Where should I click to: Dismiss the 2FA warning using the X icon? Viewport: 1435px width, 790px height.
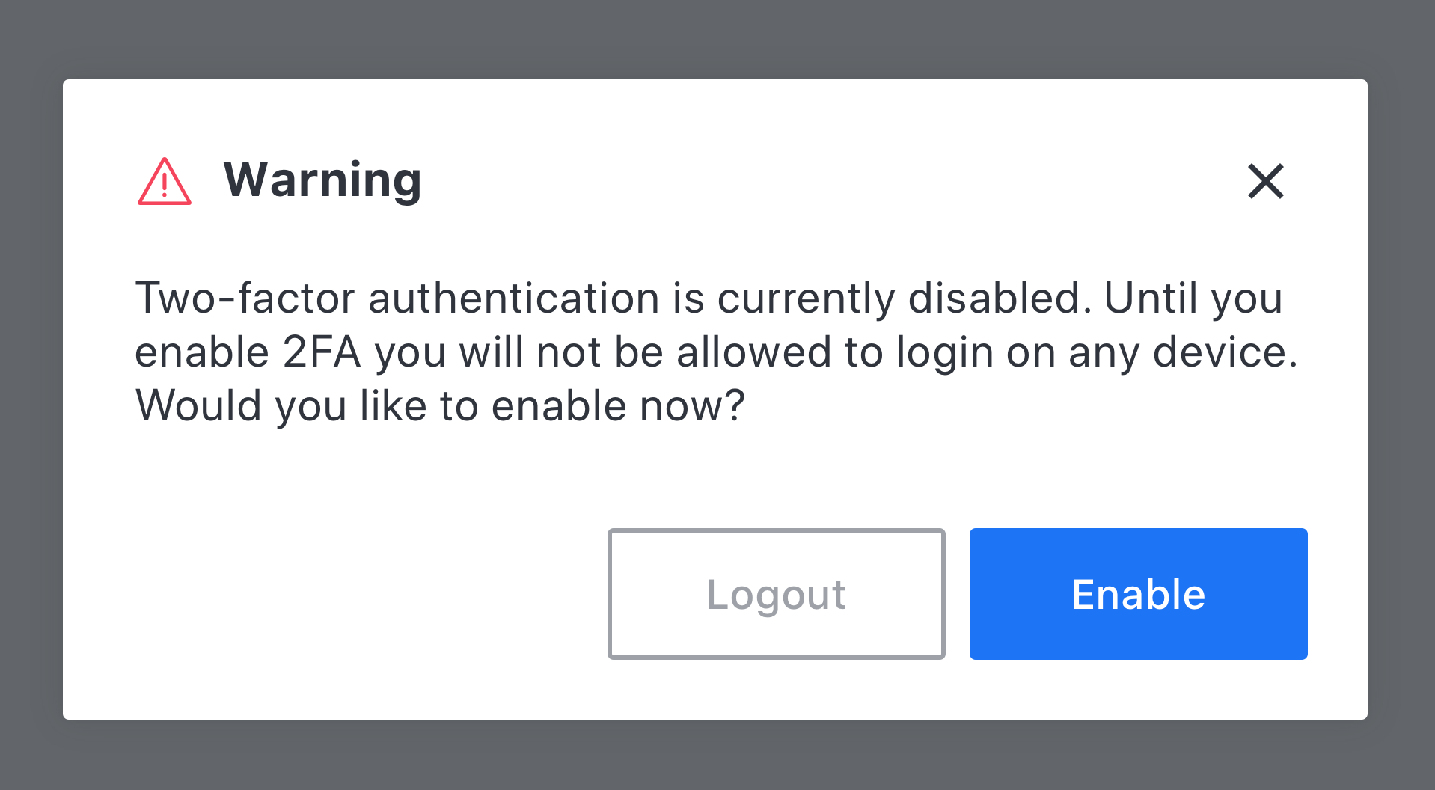click(x=1265, y=182)
